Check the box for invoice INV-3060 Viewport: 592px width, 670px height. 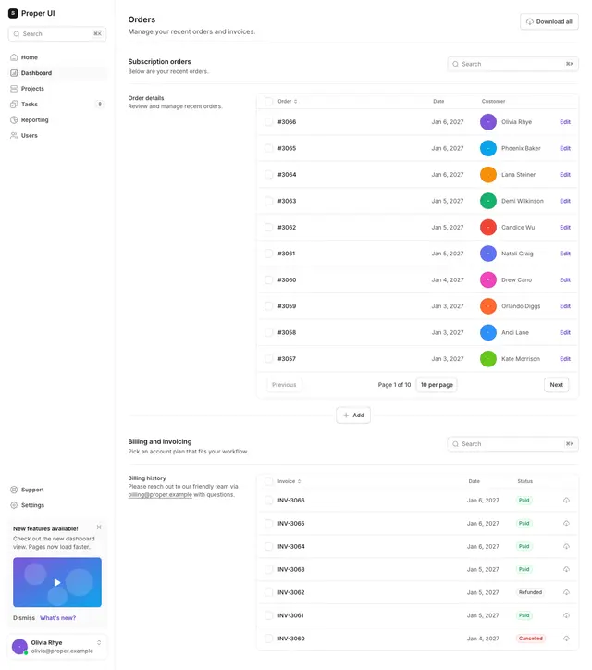click(268, 639)
